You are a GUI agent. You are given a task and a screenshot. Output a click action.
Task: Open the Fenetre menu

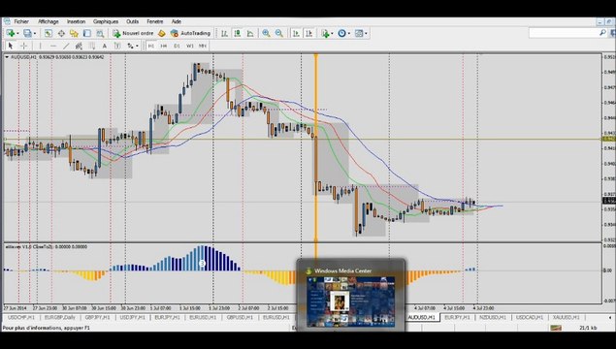pyautogui.click(x=155, y=21)
